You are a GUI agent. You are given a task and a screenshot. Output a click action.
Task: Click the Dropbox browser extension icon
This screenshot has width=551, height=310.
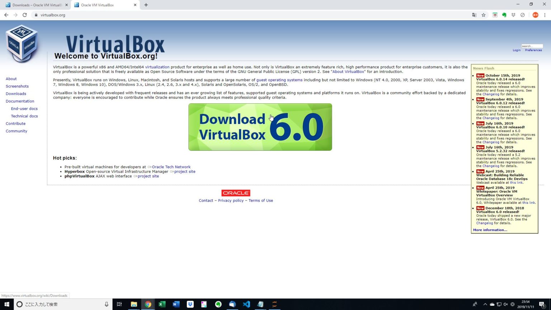[514, 15]
